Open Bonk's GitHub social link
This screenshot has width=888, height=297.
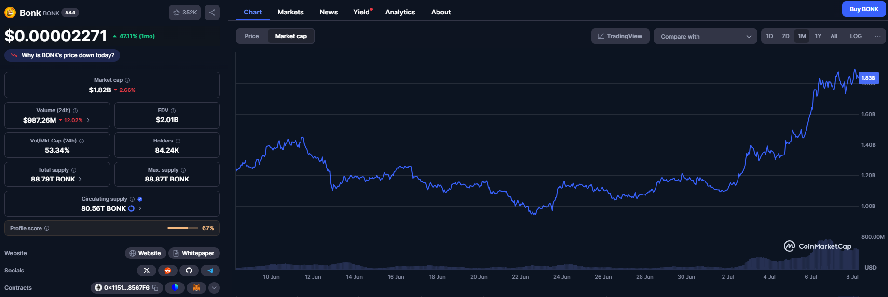(x=189, y=271)
